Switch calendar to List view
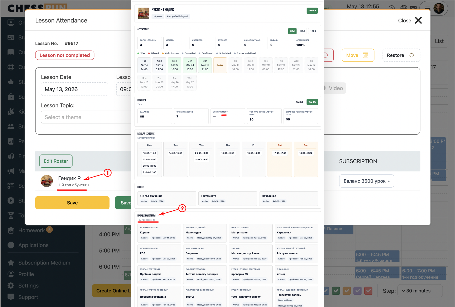This screenshot has height=307, width=455. tap(439, 41)
